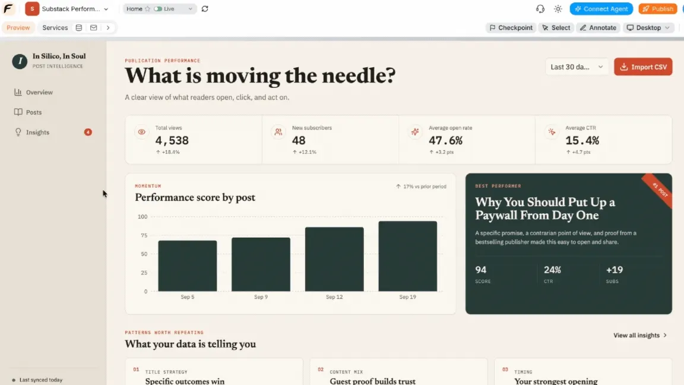Toggle the Live switch
This screenshot has height=385, width=684.
[x=158, y=9]
